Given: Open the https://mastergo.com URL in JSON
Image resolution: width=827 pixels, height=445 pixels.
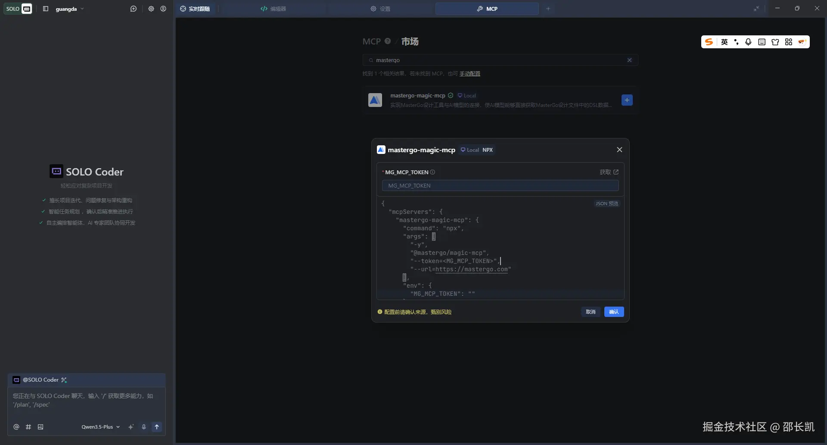Looking at the screenshot, I should click(472, 270).
